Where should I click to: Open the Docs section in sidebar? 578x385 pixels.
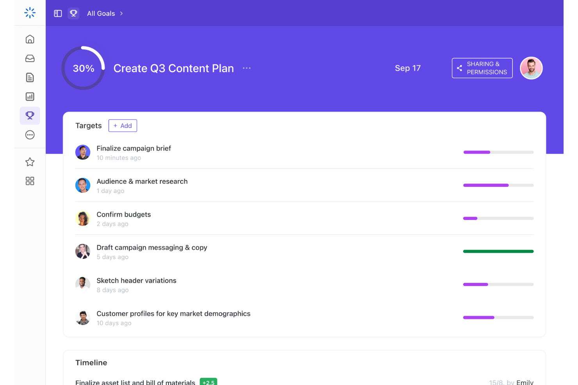[30, 77]
